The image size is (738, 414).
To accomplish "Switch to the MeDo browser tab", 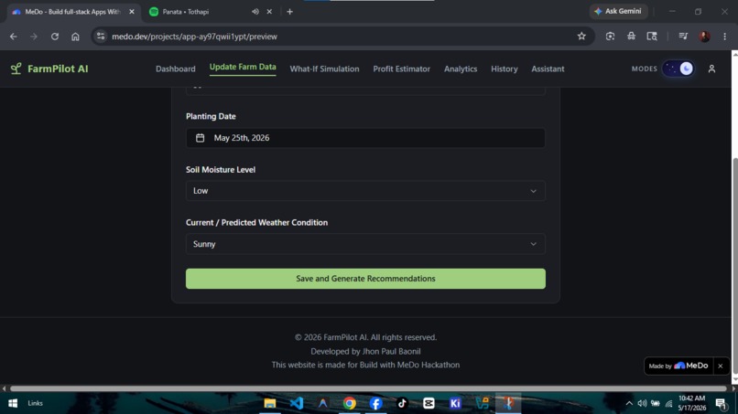I will pyautogui.click(x=73, y=12).
